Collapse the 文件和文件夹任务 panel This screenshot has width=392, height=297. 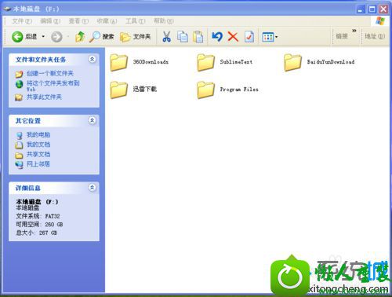point(92,59)
